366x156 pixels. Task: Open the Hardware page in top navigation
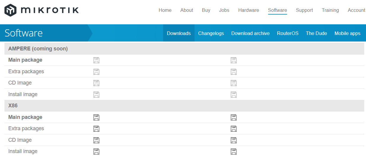coord(249,10)
